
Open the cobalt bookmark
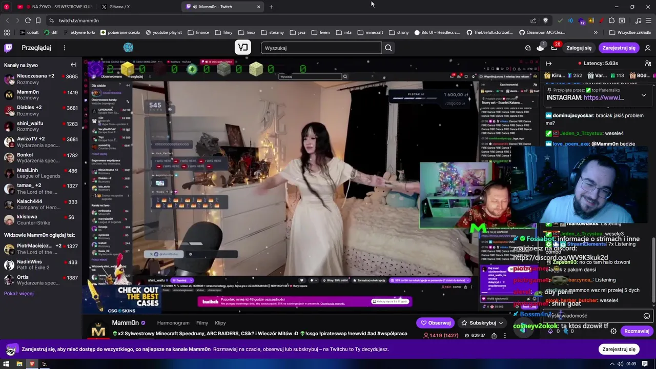point(29,32)
